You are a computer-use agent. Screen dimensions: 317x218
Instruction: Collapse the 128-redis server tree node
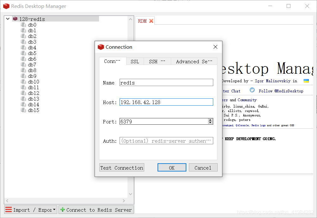(x=8, y=19)
